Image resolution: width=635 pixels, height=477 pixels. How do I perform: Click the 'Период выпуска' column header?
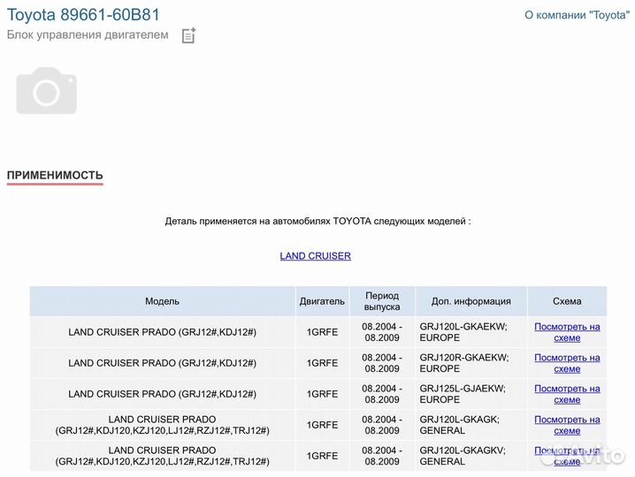(x=382, y=301)
